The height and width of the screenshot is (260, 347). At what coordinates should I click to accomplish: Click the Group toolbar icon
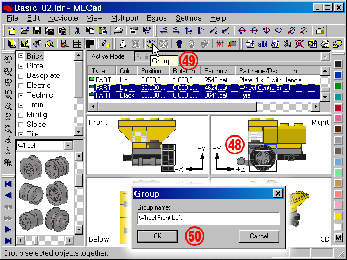pos(151,43)
